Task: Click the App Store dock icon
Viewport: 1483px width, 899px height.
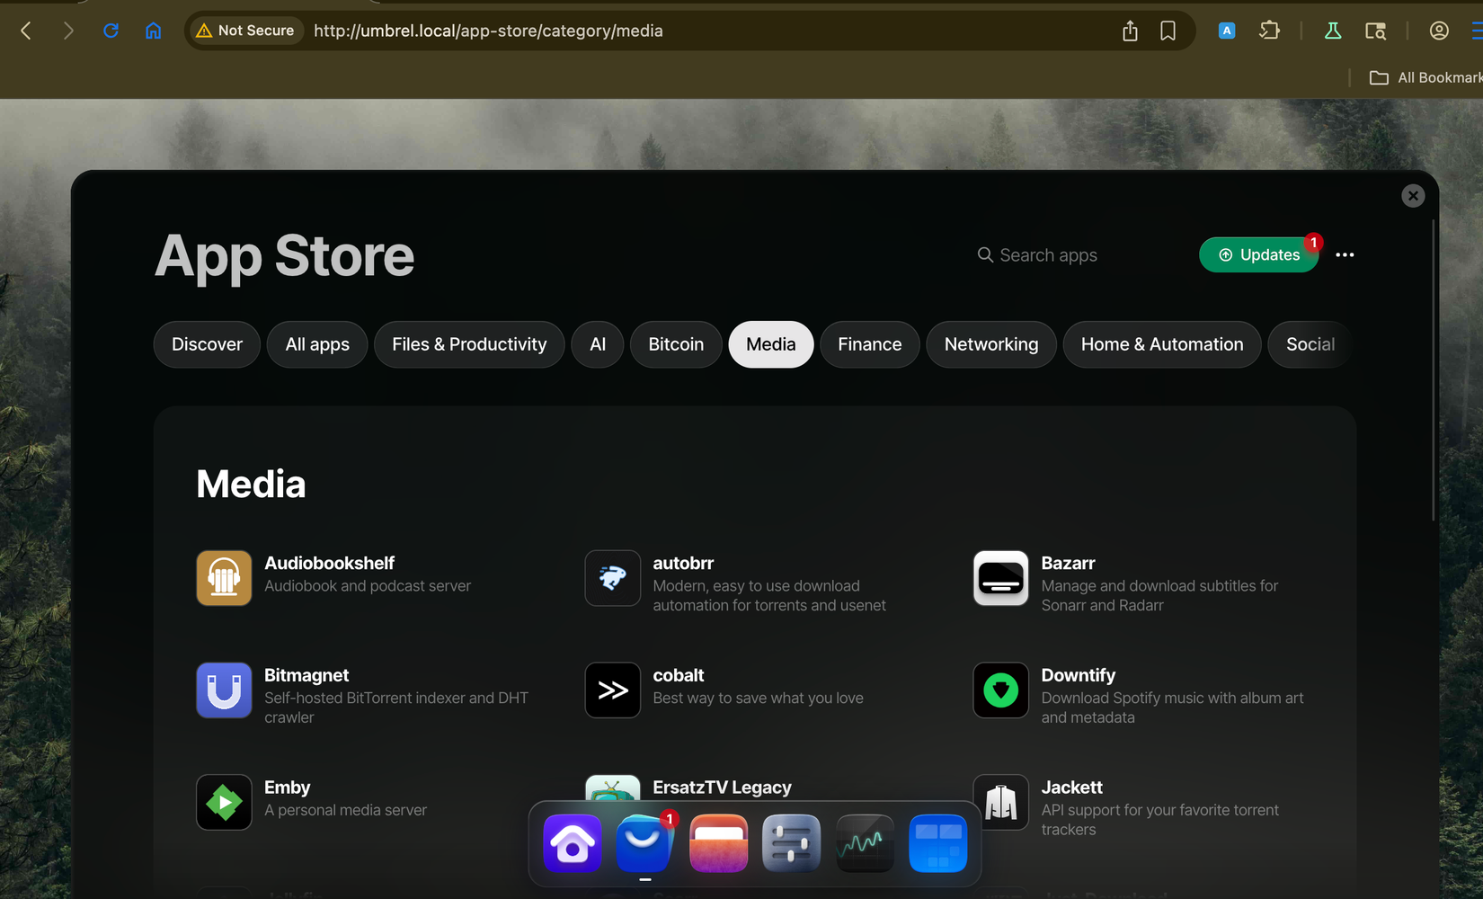Action: (645, 843)
